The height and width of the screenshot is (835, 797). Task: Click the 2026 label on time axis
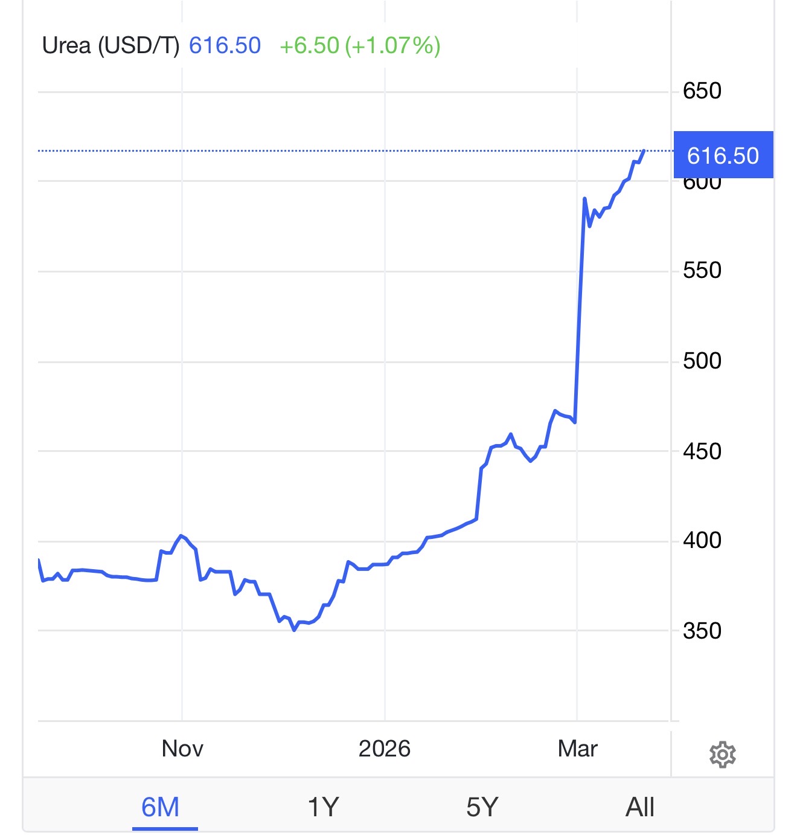coord(385,749)
